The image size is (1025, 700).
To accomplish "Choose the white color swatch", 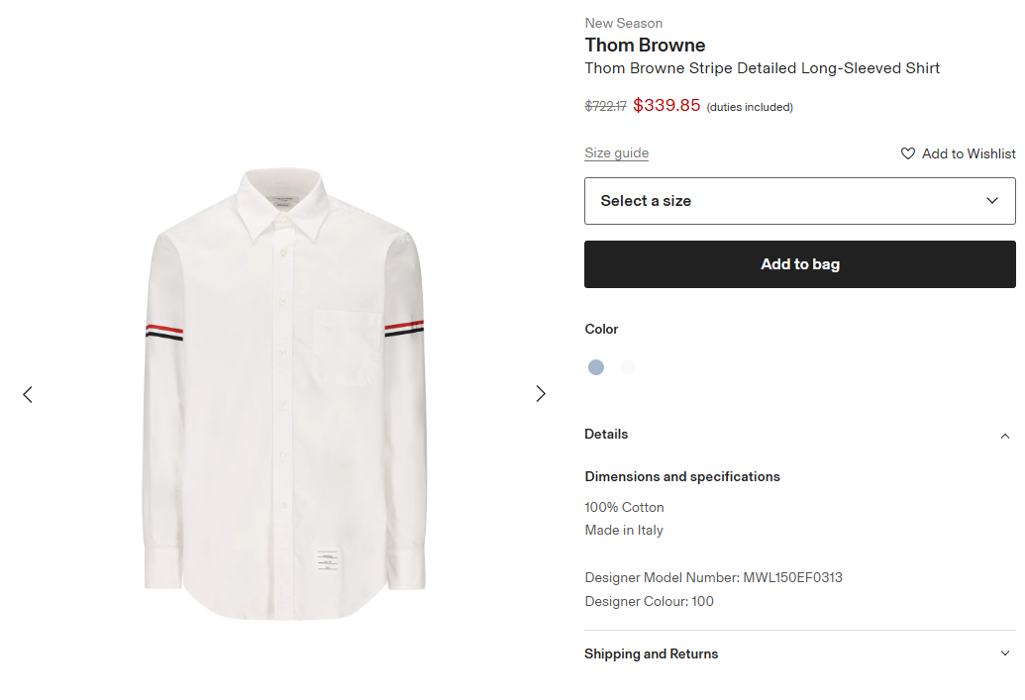I will click(627, 367).
